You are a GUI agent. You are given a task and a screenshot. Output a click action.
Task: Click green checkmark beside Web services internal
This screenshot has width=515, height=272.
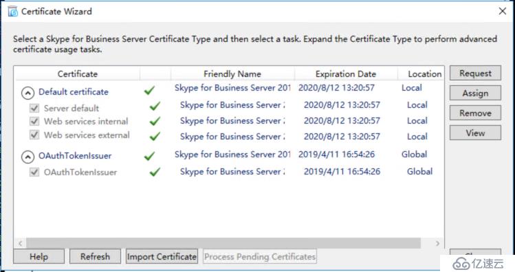(155, 121)
